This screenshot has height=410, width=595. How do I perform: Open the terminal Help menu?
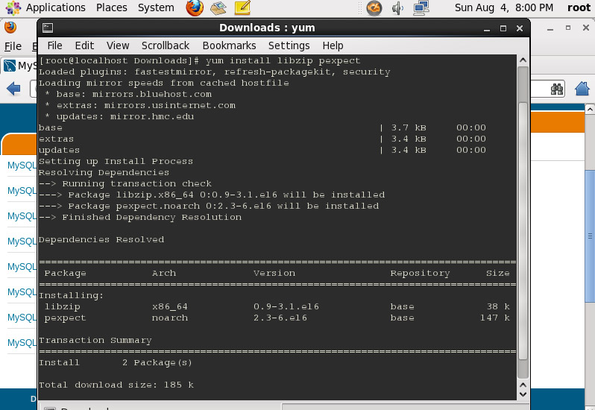click(333, 45)
